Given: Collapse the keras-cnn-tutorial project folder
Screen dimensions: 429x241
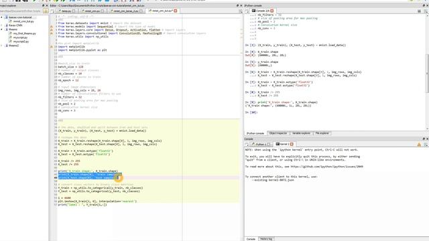Looking at the screenshot, I should point(1,17).
